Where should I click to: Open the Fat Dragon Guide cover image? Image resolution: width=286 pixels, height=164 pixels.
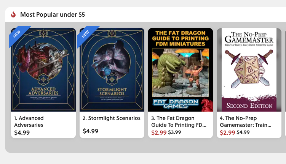click(181, 70)
